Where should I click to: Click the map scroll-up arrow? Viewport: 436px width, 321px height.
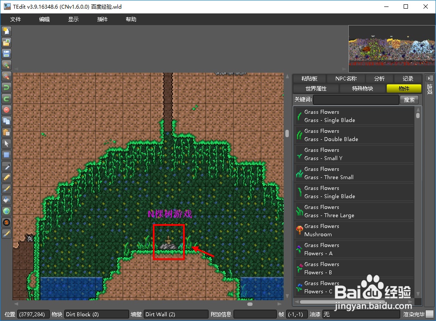[287, 76]
